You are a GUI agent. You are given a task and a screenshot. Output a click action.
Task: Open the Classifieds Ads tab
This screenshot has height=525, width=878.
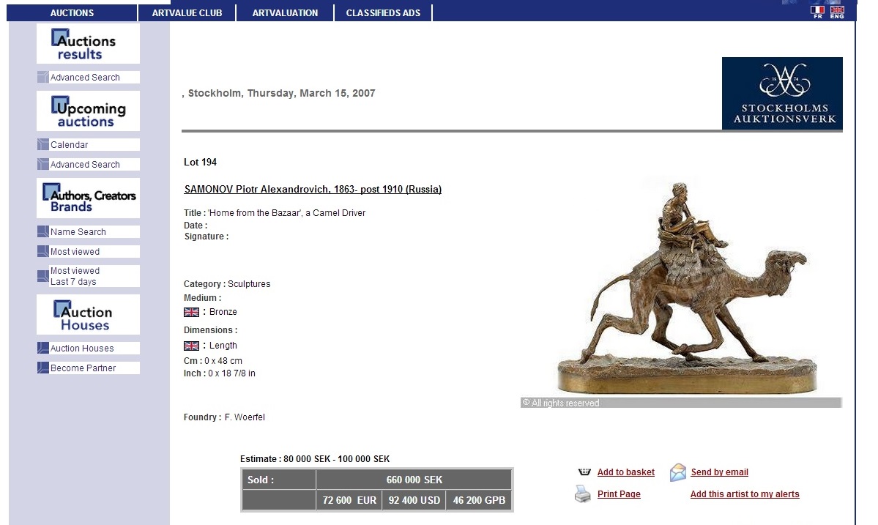pyautogui.click(x=383, y=13)
